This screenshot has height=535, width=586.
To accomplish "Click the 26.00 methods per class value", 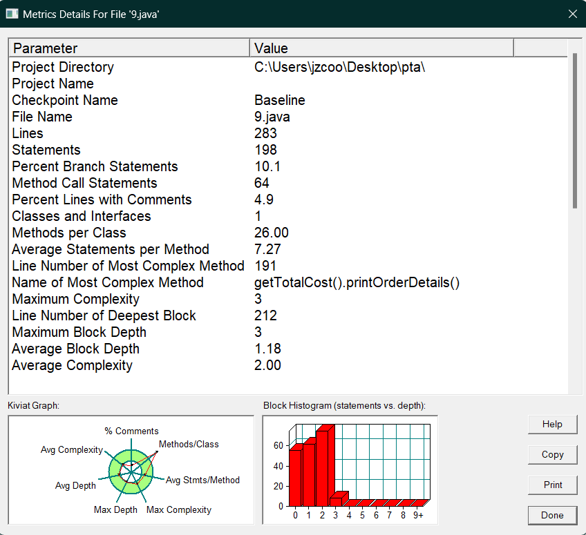I will point(272,233).
